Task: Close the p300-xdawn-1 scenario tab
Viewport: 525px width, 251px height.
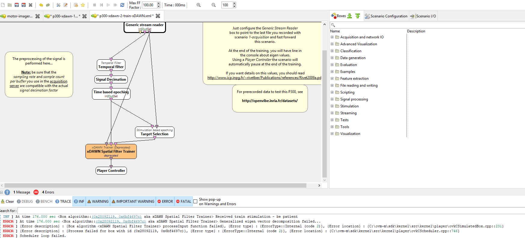Action: coord(84,16)
